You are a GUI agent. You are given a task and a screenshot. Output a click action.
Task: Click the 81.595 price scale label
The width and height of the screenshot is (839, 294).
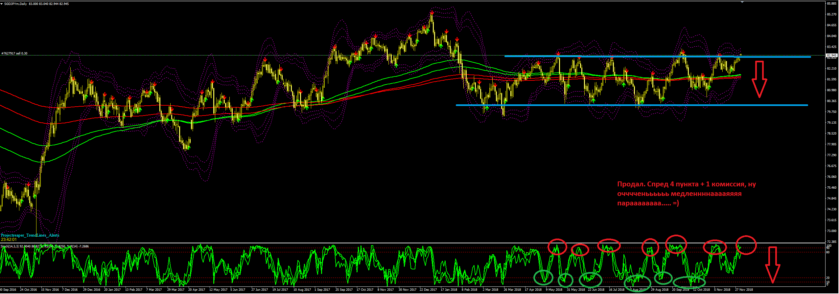[x=831, y=79]
